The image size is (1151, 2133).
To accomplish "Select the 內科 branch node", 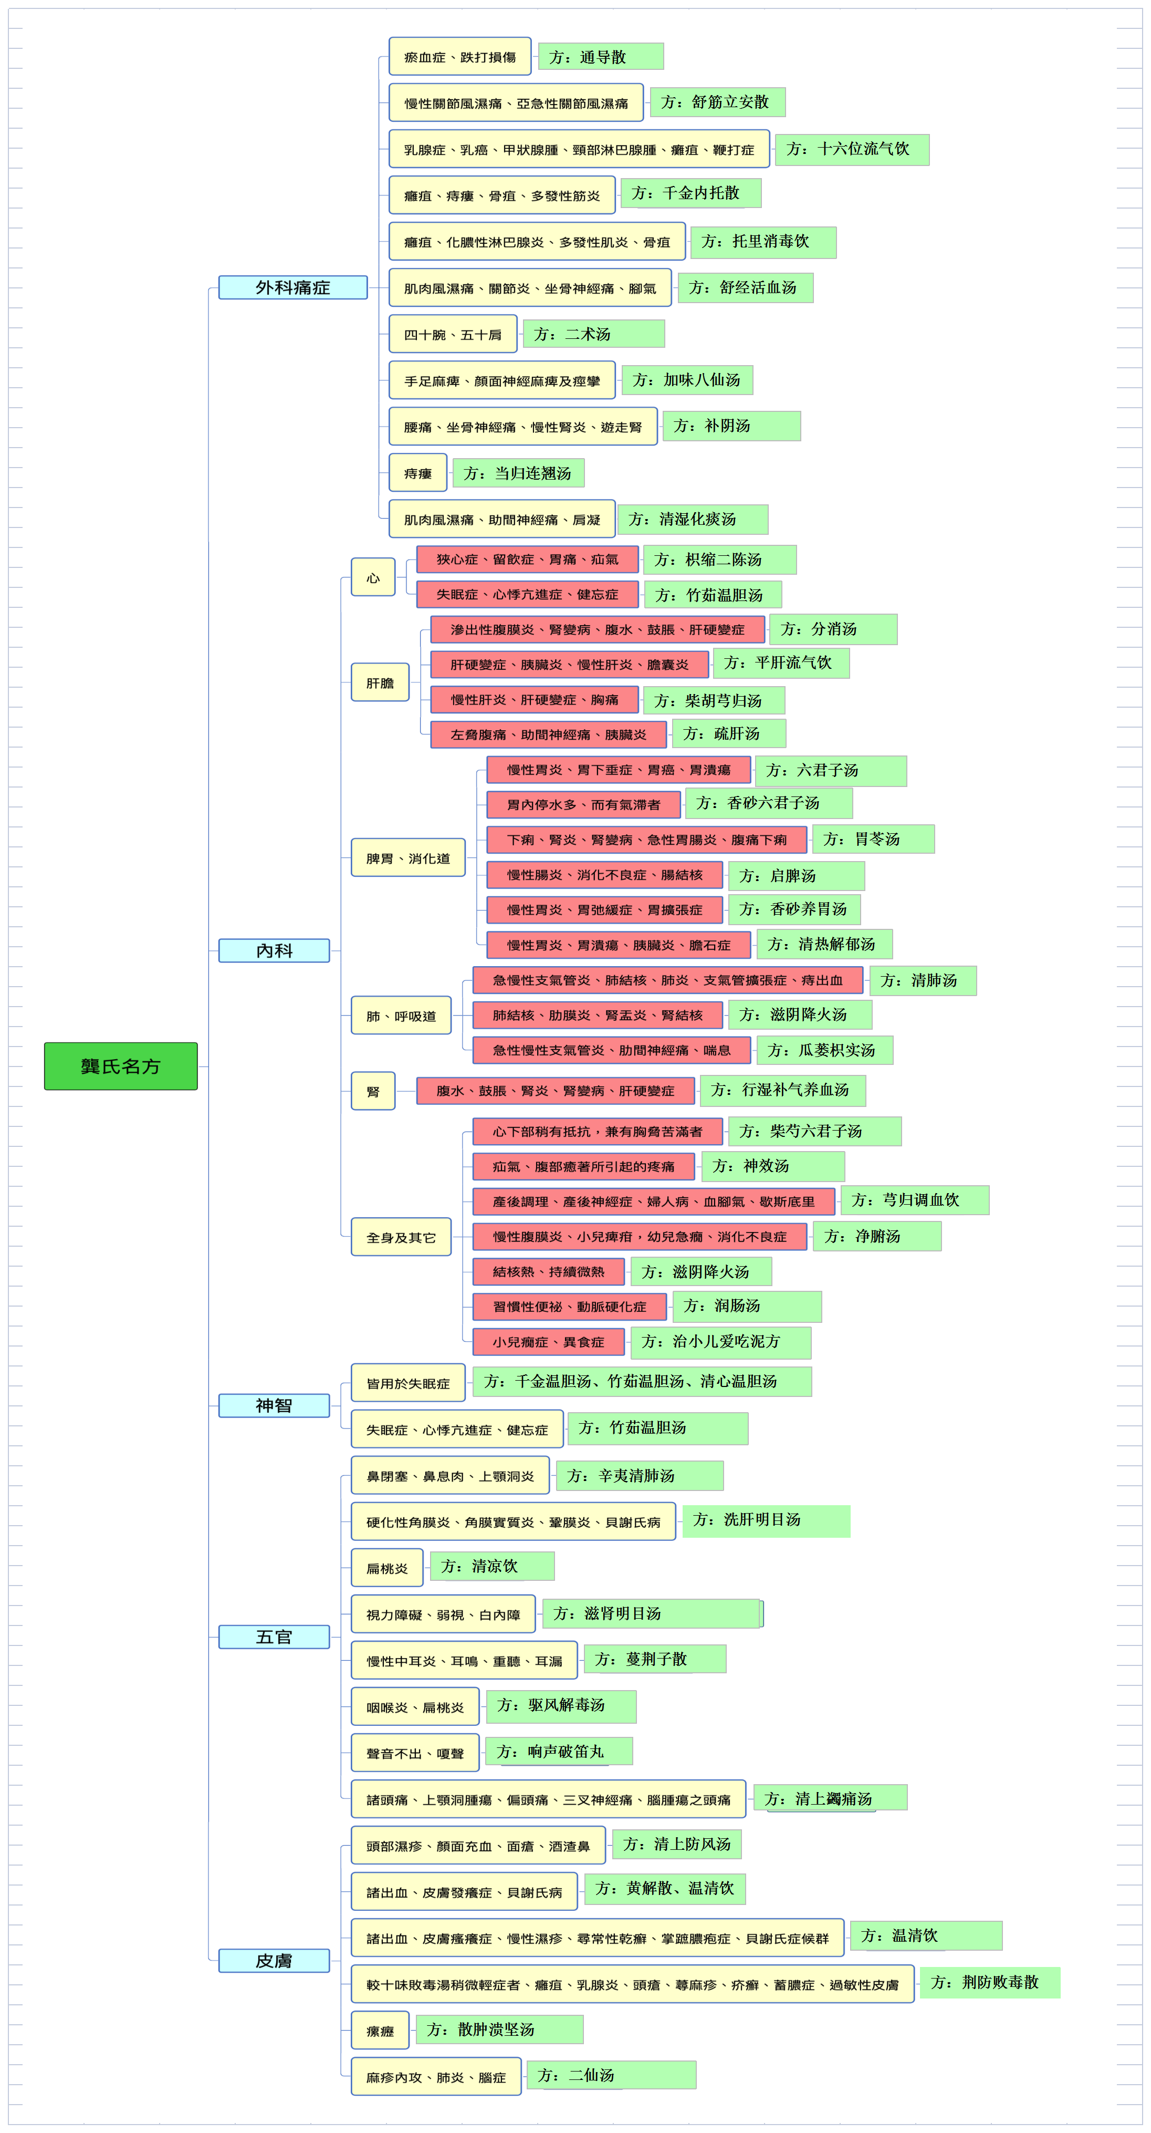I will click(x=274, y=950).
